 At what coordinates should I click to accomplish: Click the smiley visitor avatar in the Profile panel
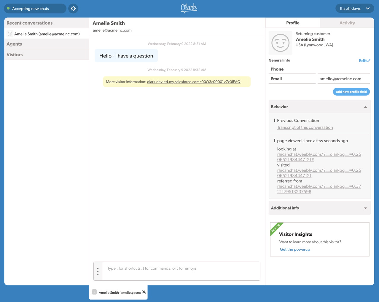point(280,43)
